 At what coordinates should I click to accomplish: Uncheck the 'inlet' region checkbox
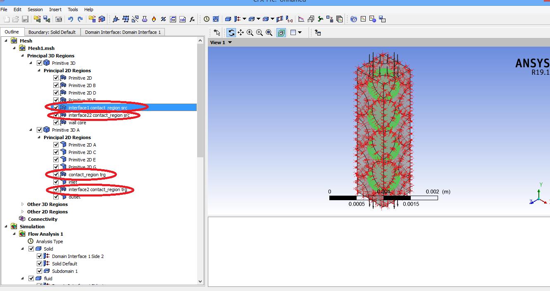[56, 182]
